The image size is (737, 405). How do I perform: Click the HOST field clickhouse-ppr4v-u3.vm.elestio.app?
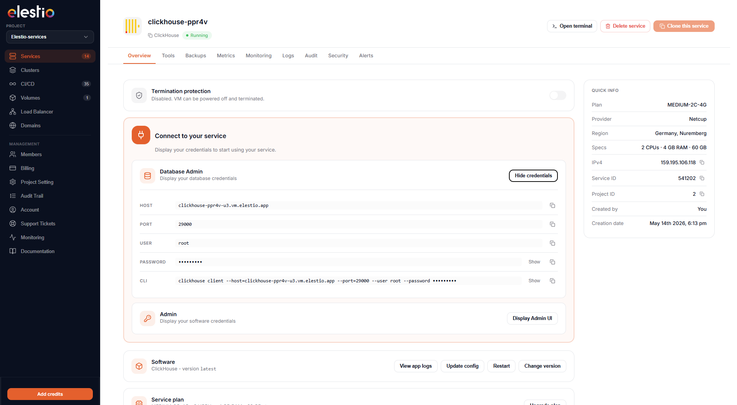click(x=359, y=205)
